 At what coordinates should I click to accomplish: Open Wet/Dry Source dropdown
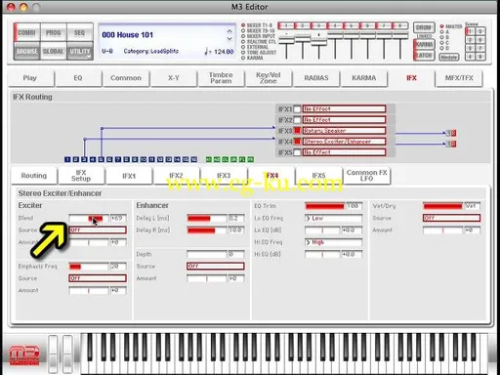pos(451,218)
